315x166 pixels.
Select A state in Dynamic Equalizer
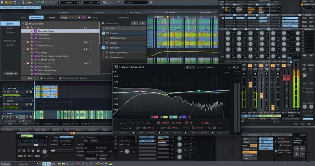pyautogui.click(x=187, y=67)
